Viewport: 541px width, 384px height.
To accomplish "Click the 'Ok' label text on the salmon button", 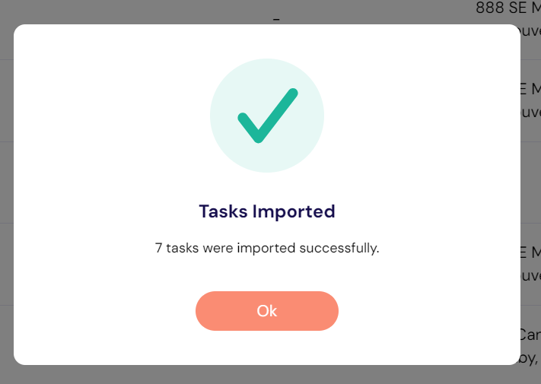I will click(x=267, y=311).
